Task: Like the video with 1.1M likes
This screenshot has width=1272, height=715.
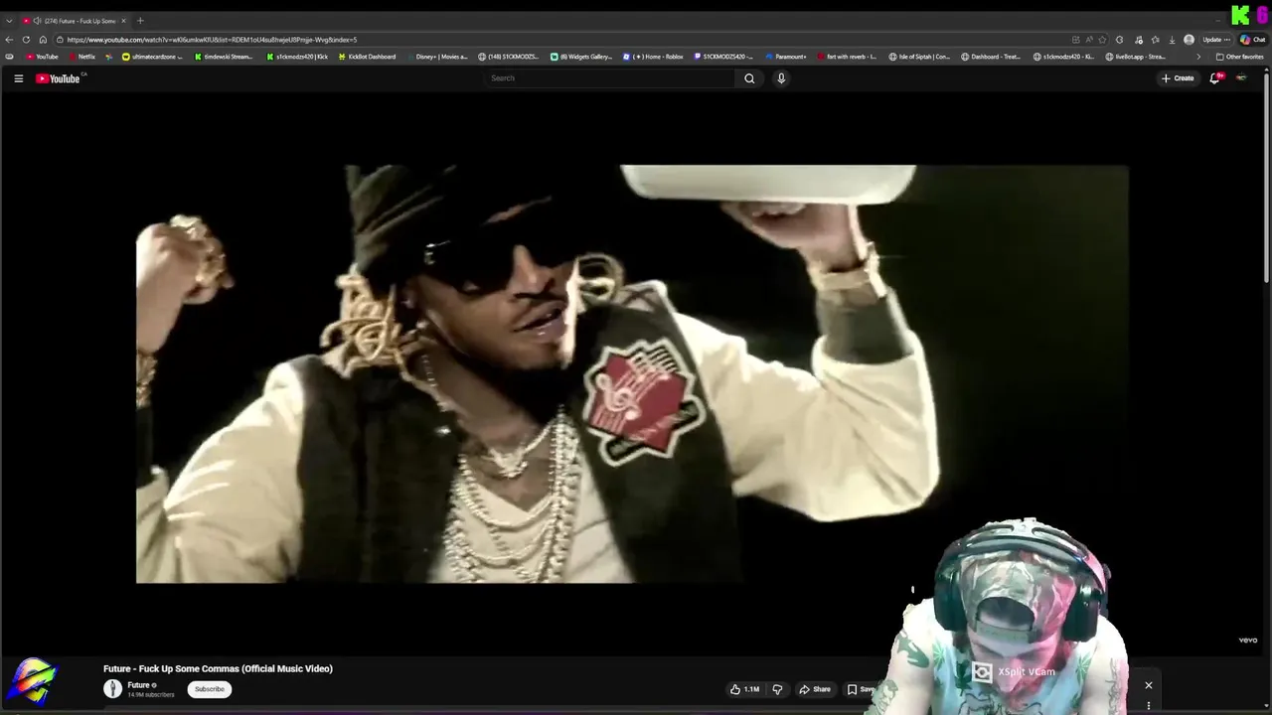Action: coord(744,689)
